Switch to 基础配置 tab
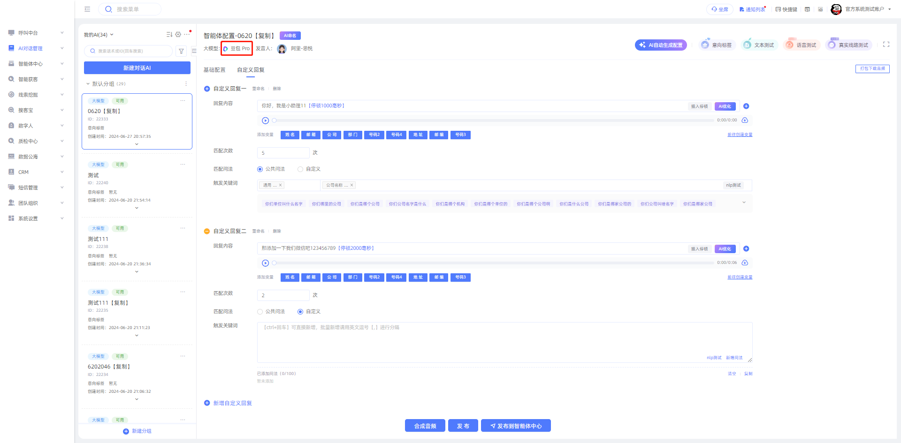 214,70
